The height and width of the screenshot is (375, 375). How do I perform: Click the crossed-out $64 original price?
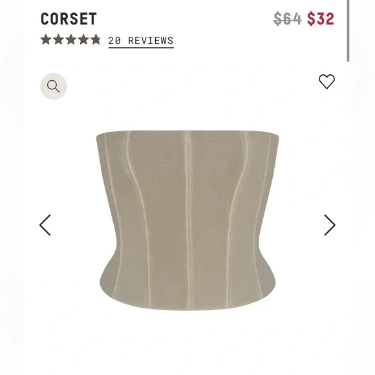pos(288,19)
